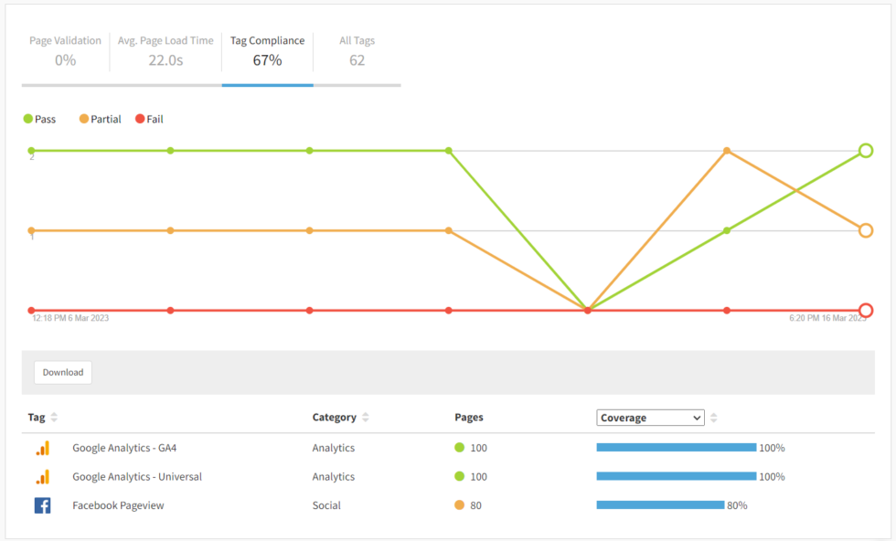Toggle the Partial series in the legend

100,119
